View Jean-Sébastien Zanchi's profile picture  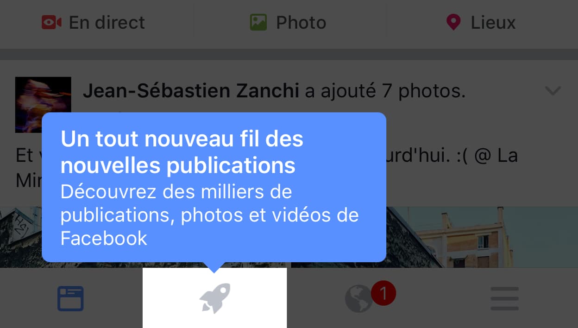(43, 105)
